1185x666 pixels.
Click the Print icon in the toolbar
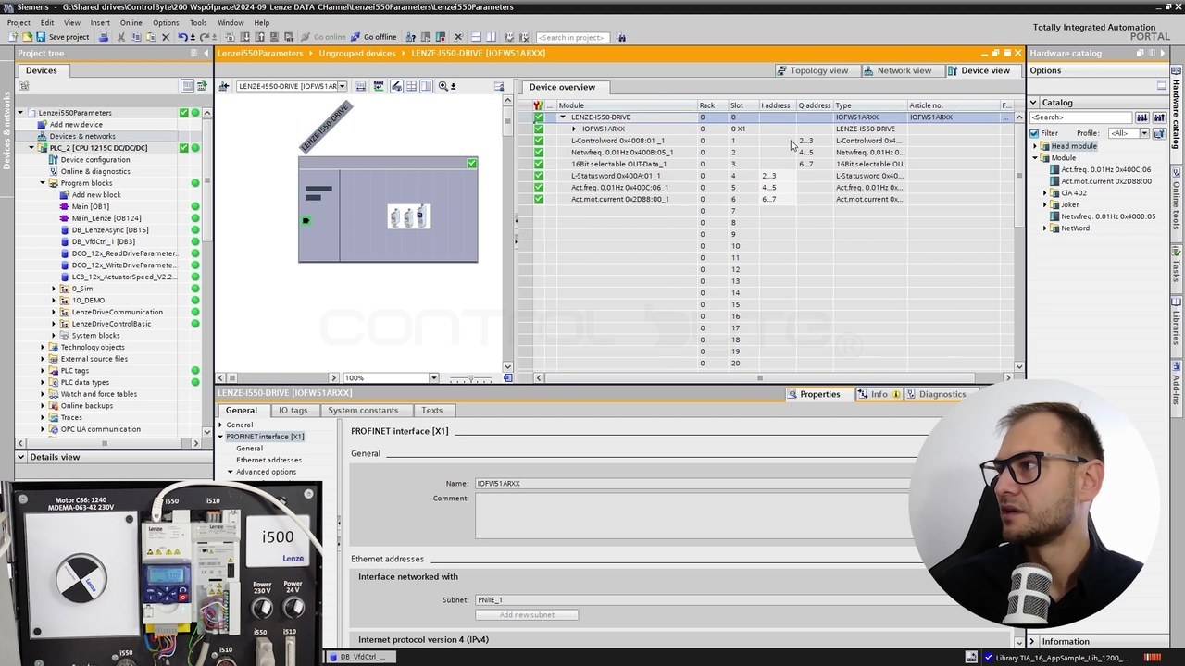coord(104,37)
